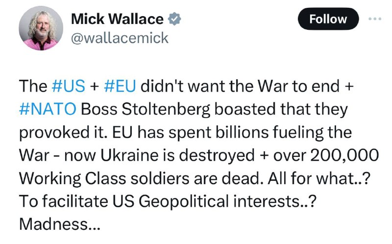Click the blue verified badge
The image size is (392, 244).
click(x=174, y=19)
